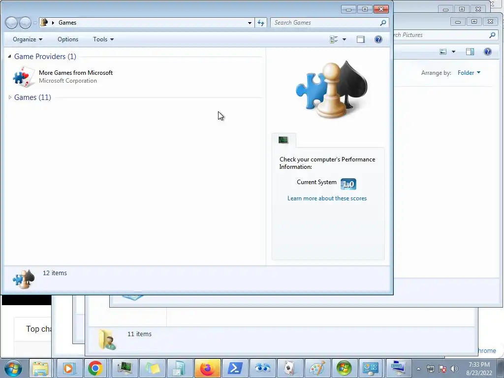The width and height of the screenshot is (504, 378).
Task: Open the Windows Start menu orb
Action: click(13, 368)
